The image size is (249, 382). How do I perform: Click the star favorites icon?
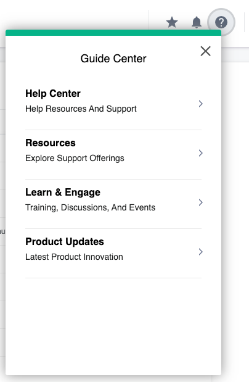click(x=172, y=22)
